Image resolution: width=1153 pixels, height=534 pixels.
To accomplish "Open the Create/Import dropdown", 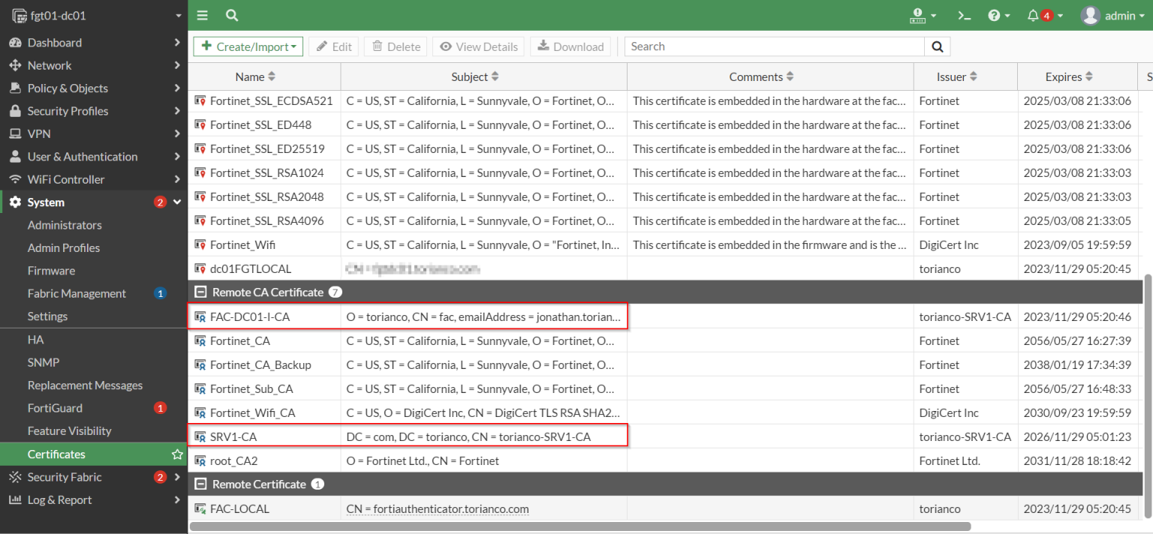I will pyautogui.click(x=248, y=46).
